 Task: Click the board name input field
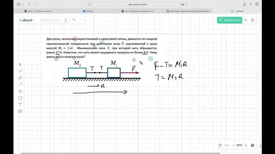click(50, 20)
